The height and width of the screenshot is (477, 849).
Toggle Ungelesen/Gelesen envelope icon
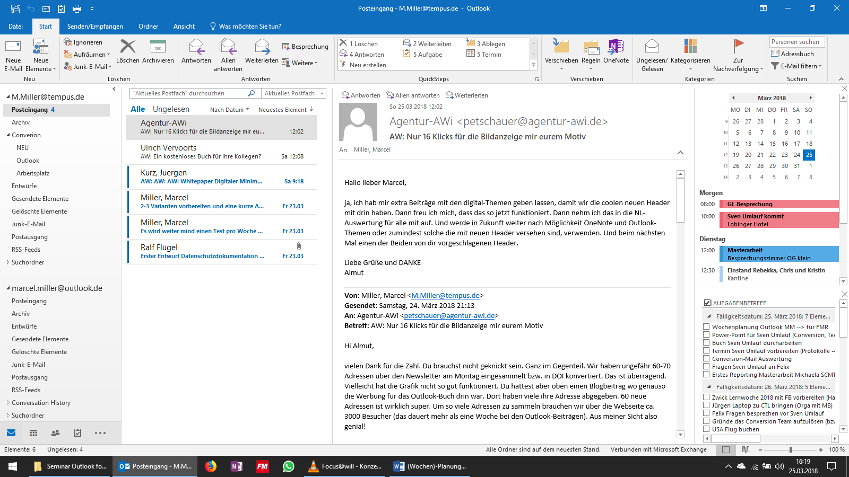652,47
